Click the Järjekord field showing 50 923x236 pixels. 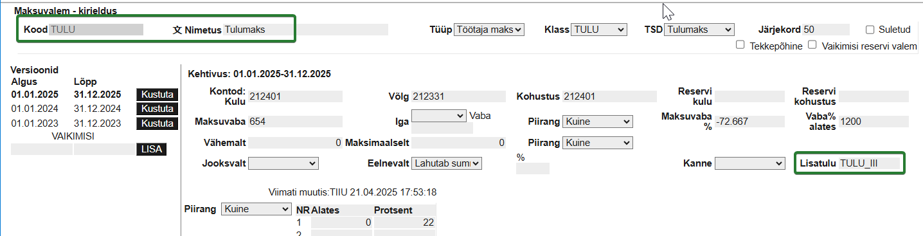826,30
